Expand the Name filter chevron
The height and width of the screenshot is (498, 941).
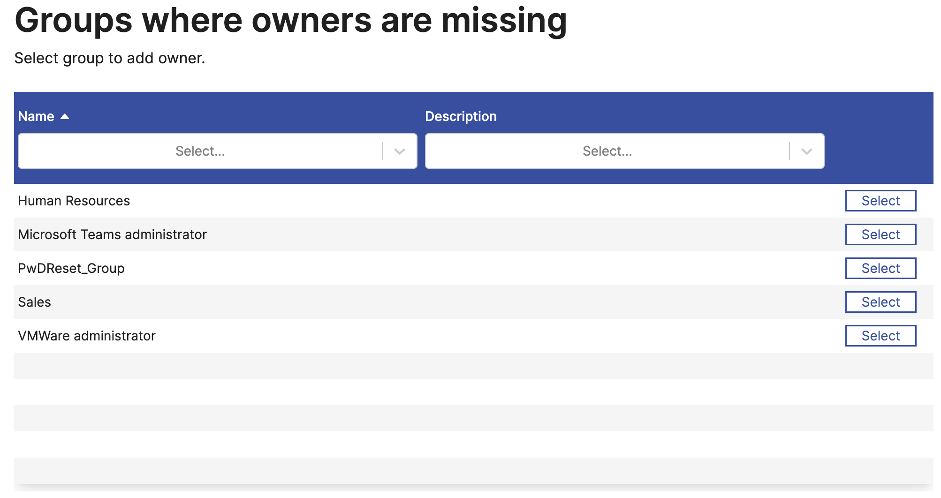pos(400,151)
